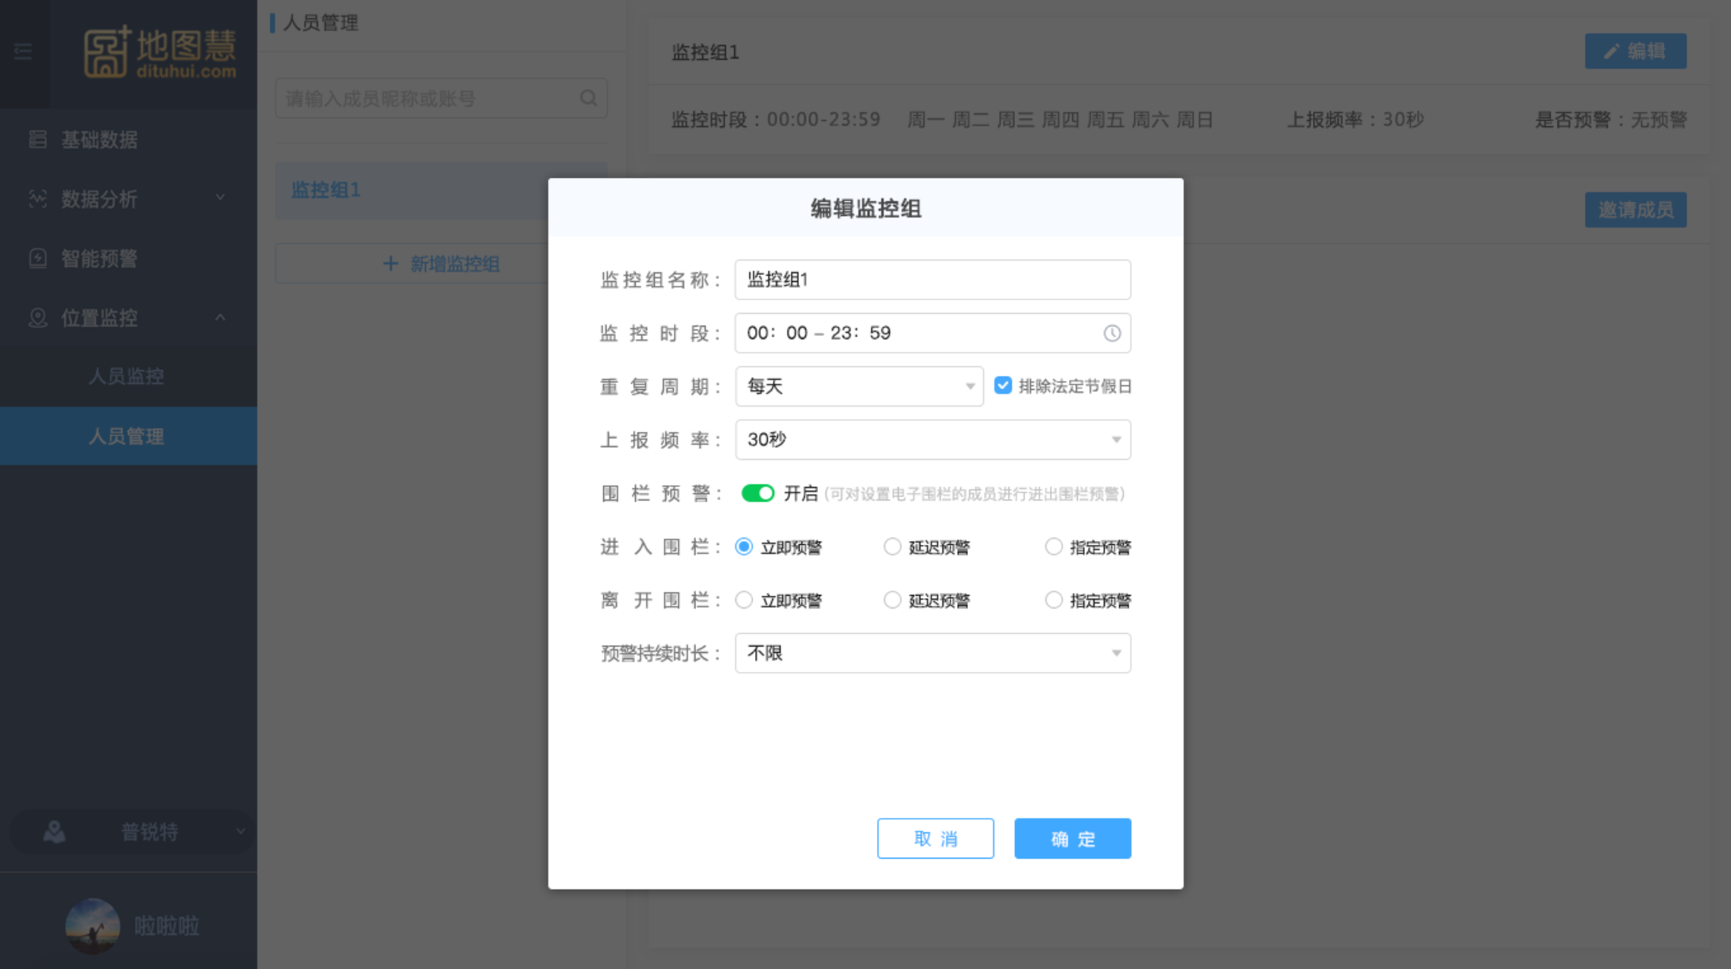Uncheck 排除法定节假日 checkbox

tap(1003, 386)
